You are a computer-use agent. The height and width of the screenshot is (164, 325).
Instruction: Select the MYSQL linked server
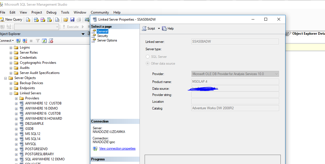click(31, 144)
